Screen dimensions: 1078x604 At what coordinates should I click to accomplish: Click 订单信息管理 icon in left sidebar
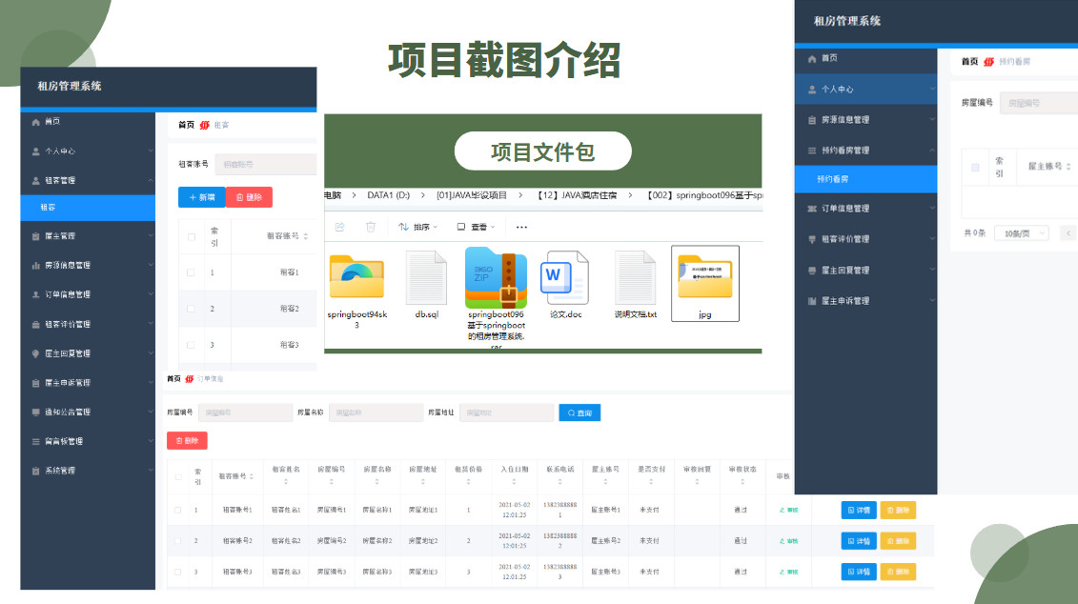coord(36,294)
